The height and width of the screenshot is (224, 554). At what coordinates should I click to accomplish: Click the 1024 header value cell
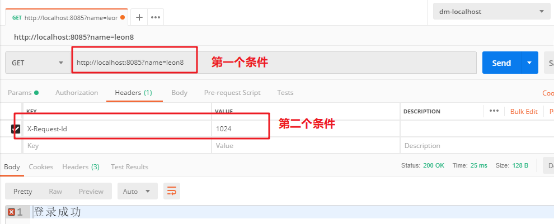(x=306, y=128)
